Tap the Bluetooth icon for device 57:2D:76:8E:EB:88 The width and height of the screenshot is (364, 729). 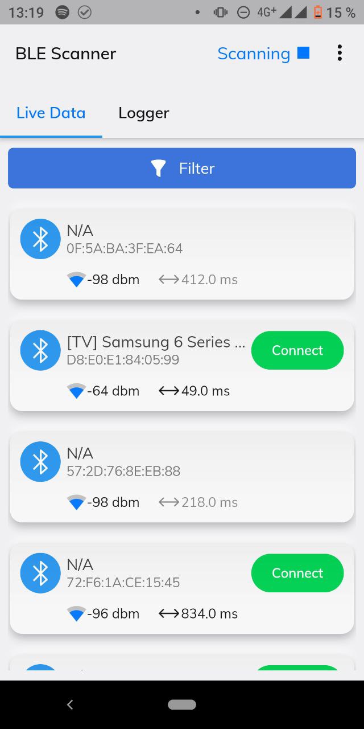40,462
